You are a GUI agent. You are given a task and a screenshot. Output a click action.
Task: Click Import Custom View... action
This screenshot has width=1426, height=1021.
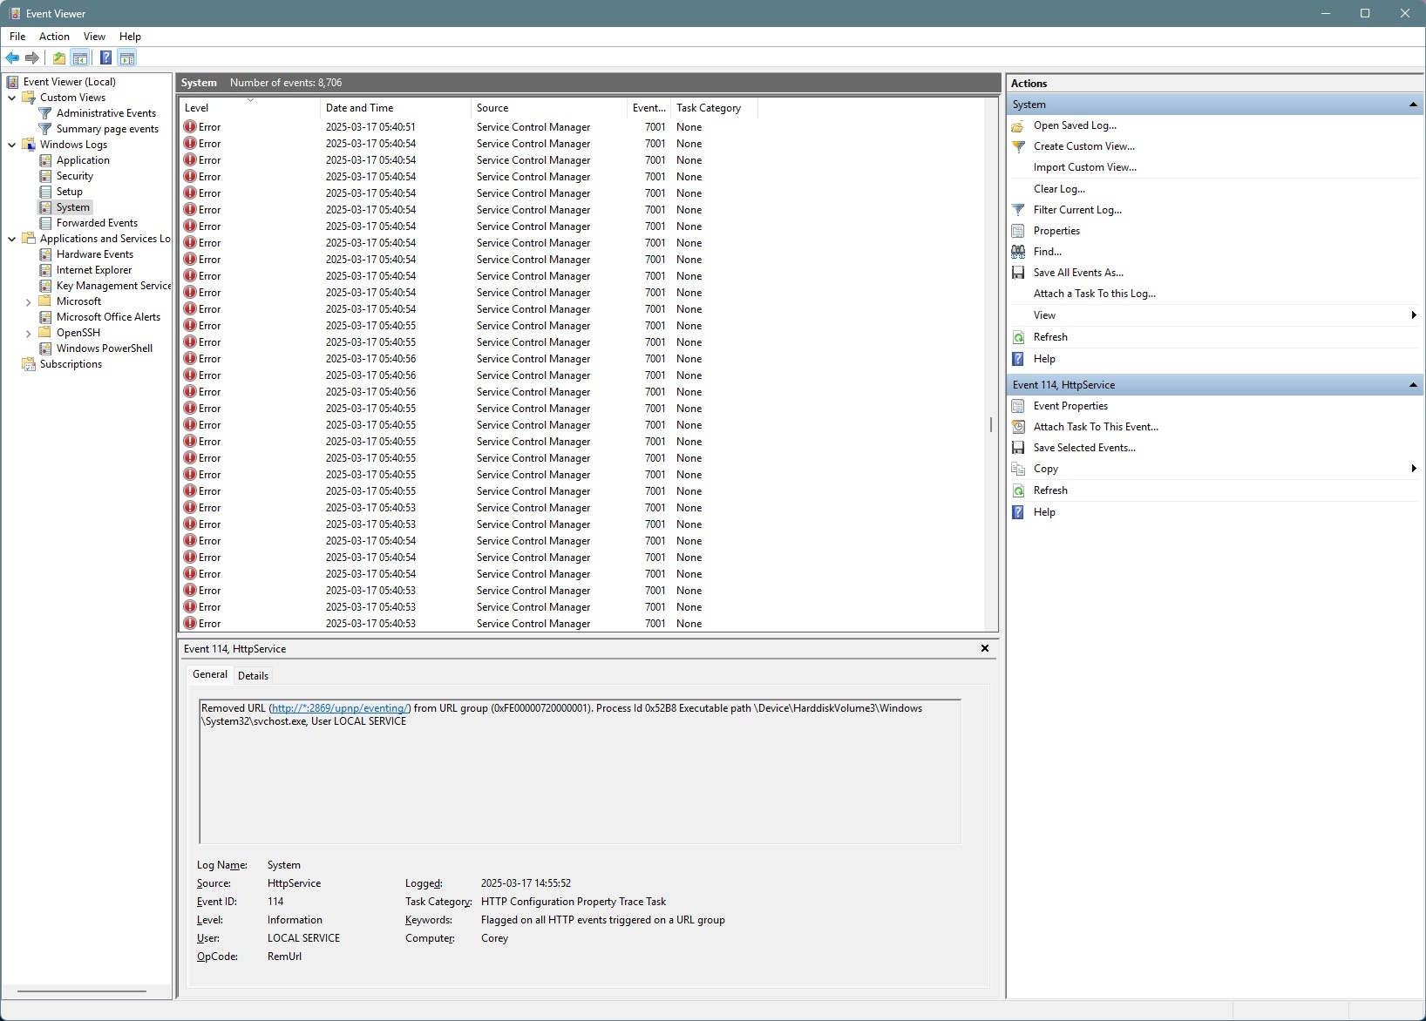1085,167
